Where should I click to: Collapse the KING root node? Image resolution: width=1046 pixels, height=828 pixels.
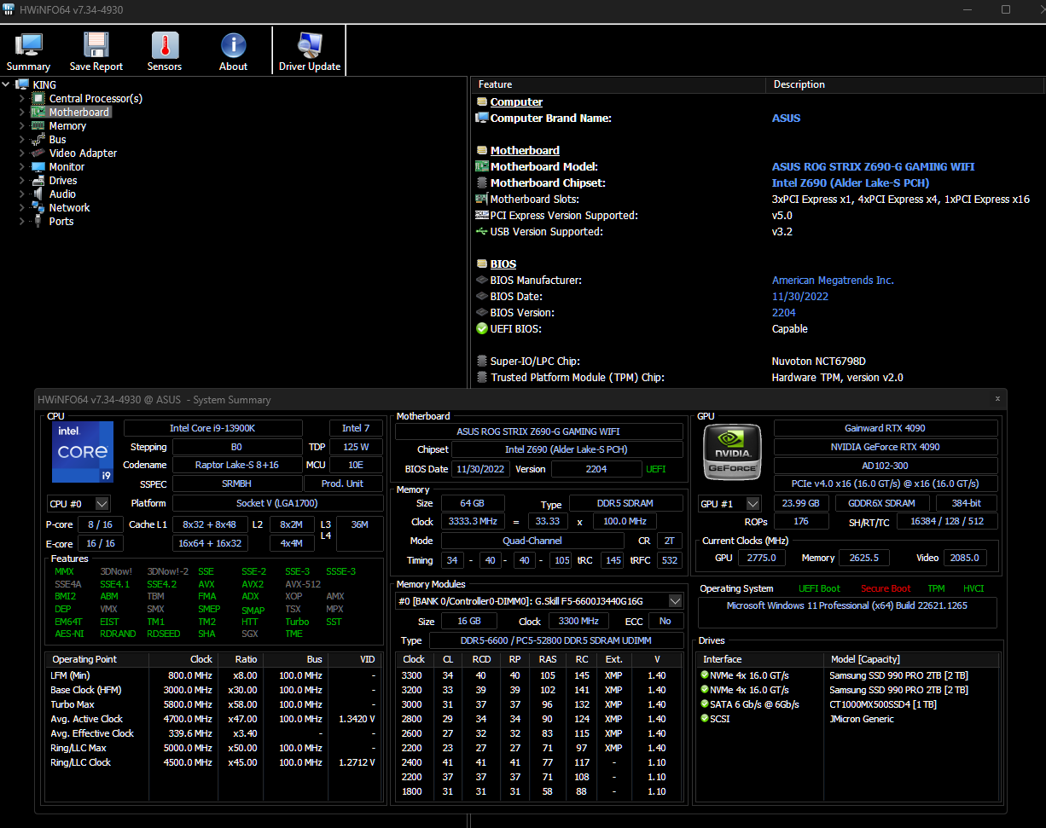7,84
